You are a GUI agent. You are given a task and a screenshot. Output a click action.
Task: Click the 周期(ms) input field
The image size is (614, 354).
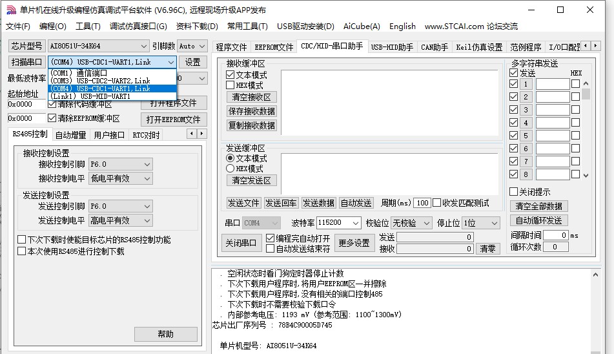click(422, 203)
